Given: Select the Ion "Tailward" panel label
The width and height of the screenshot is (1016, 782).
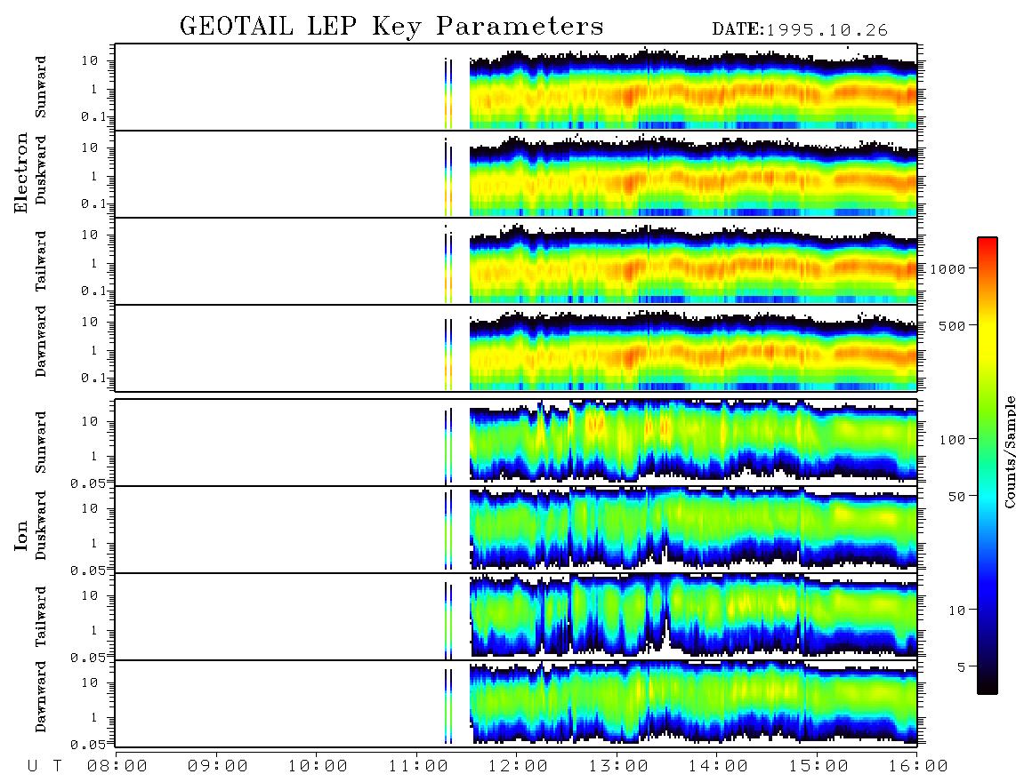Looking at the screenshot, I should (x=41, y=617).
